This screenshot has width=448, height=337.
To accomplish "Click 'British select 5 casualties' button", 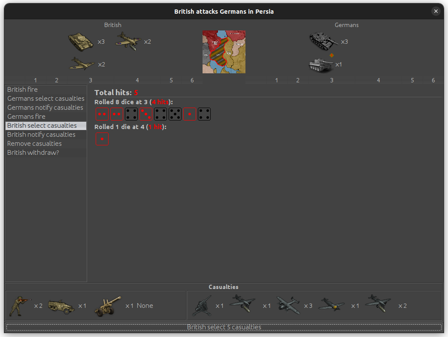I will pyautogui.click(x=224, y=327).
